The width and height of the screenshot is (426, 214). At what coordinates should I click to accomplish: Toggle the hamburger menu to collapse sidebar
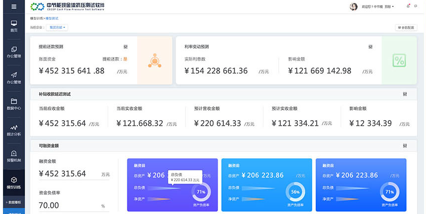point(13,6)
